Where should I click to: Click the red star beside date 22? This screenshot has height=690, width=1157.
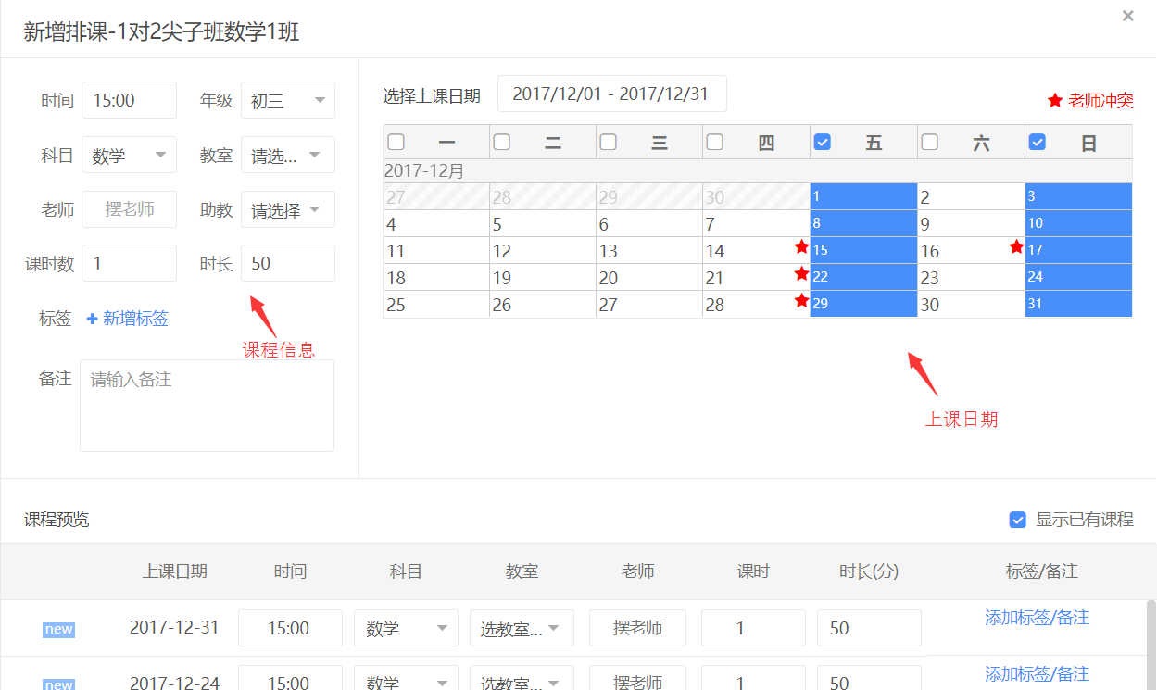tap(802, 273)
